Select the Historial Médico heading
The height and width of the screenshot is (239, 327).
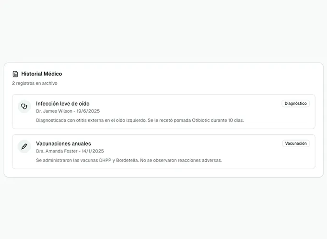click(x=41, y=74)
